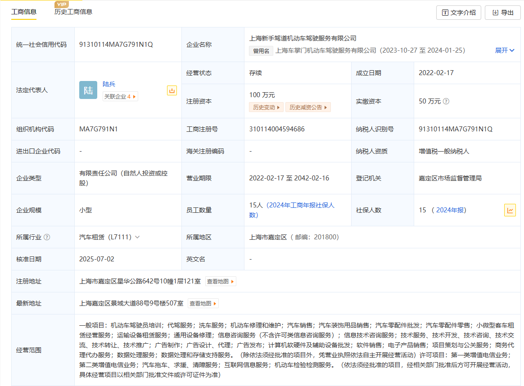This screenshot has height=386, width=524.
Task: View map for the registered address
Action: tap(220, 281)
